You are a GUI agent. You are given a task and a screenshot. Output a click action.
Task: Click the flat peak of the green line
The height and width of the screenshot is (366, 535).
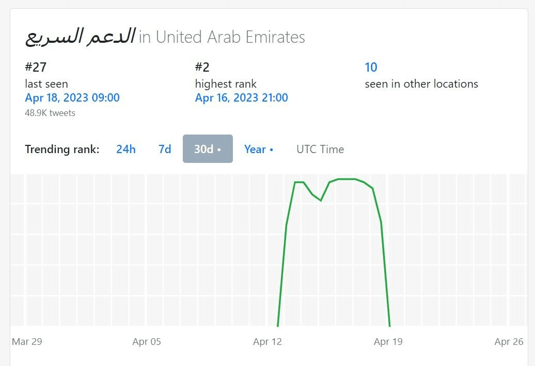tap(347, 179)
